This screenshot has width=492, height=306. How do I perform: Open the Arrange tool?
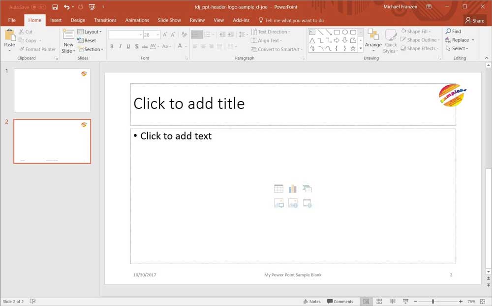point(373,39)
